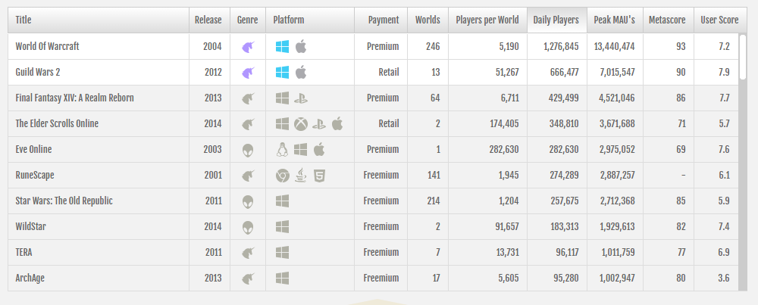Click the Windows icon in the Eve Online row
Screen dimensions: 758x305
pyautogui.click(x=301, y=150)
